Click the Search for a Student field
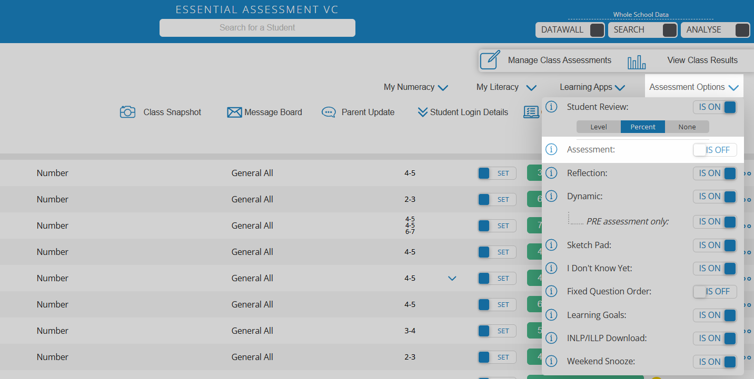The width and height of the screenshot is (754, 379). click(x=257, y=28)
